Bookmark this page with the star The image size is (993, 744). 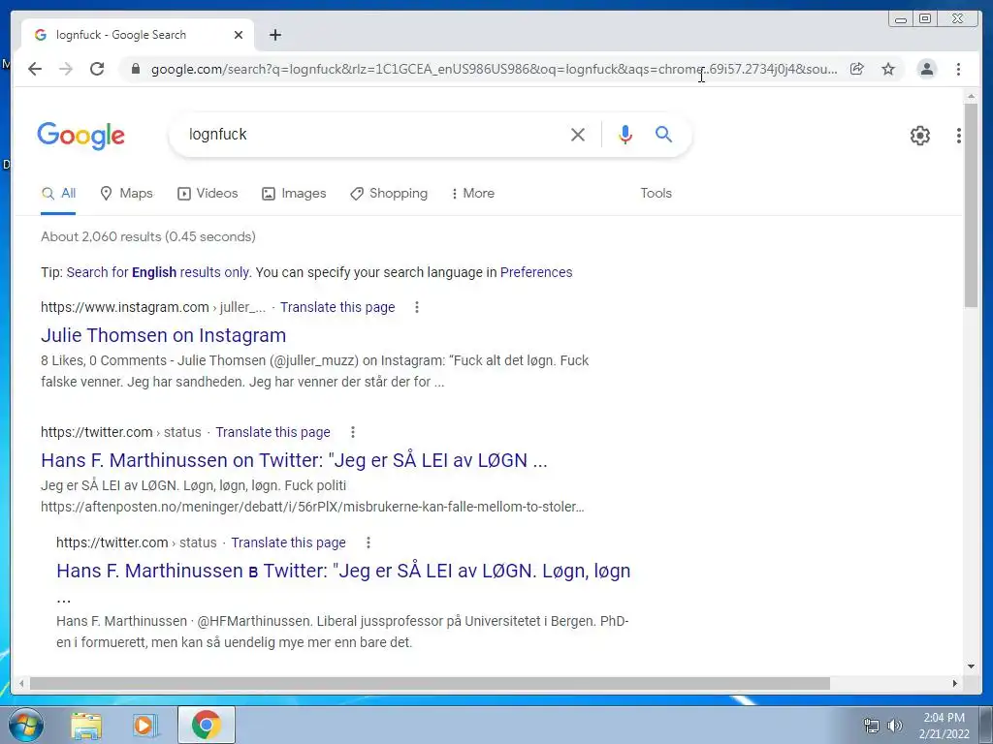point(888,69)
